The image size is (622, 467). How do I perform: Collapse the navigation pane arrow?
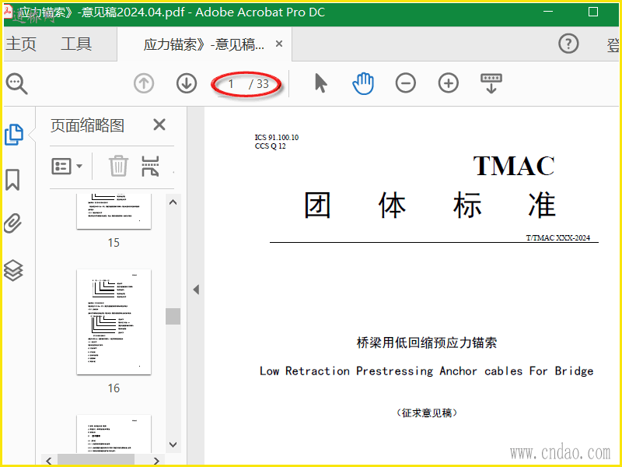[x=196, y=290]
